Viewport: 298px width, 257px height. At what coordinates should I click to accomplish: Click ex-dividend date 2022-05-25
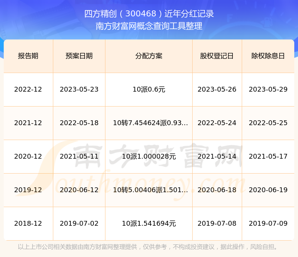click(268, 123)
